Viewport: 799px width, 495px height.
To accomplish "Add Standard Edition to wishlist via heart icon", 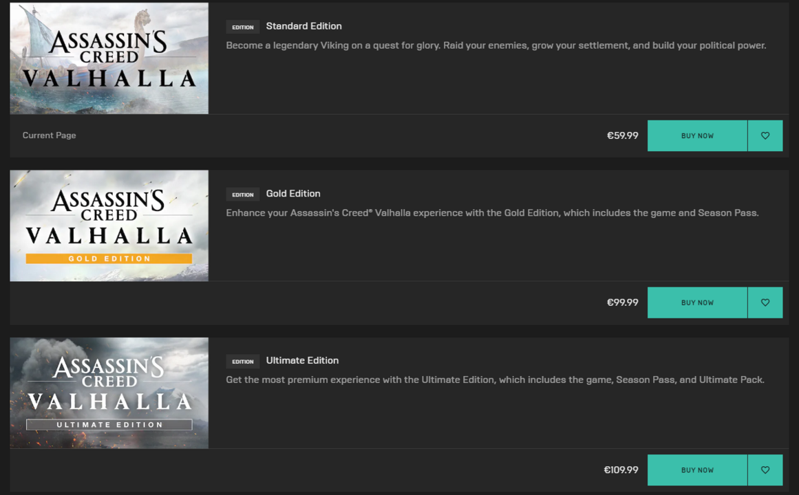I will 765,135.
